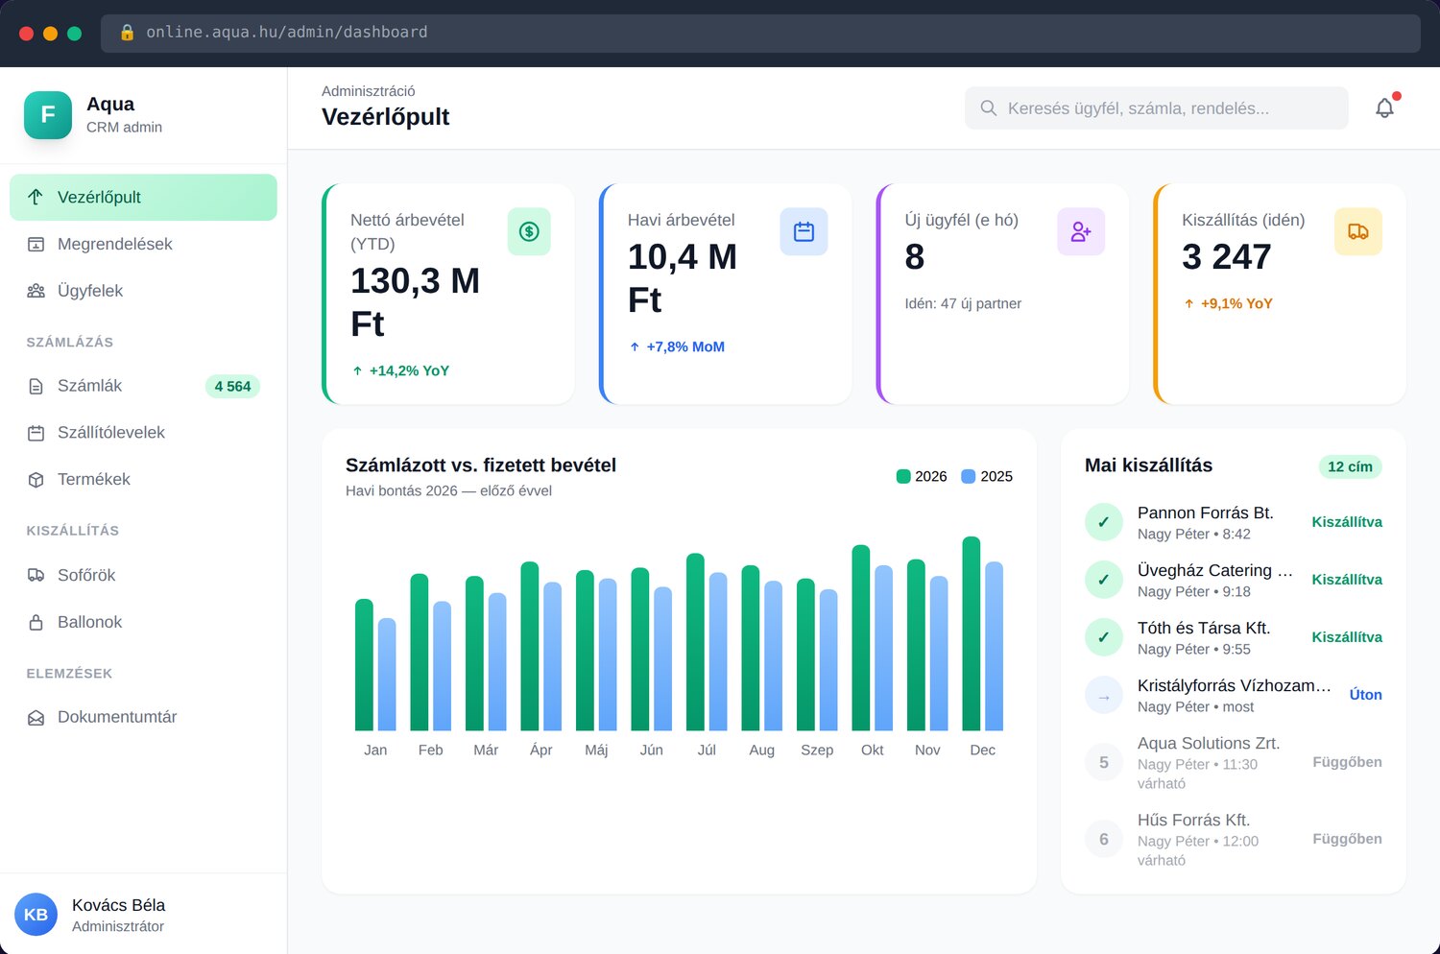Click the truck icon on Kiszállítás card
Screen dimensions: 1440x954
tap(1358, 231)
